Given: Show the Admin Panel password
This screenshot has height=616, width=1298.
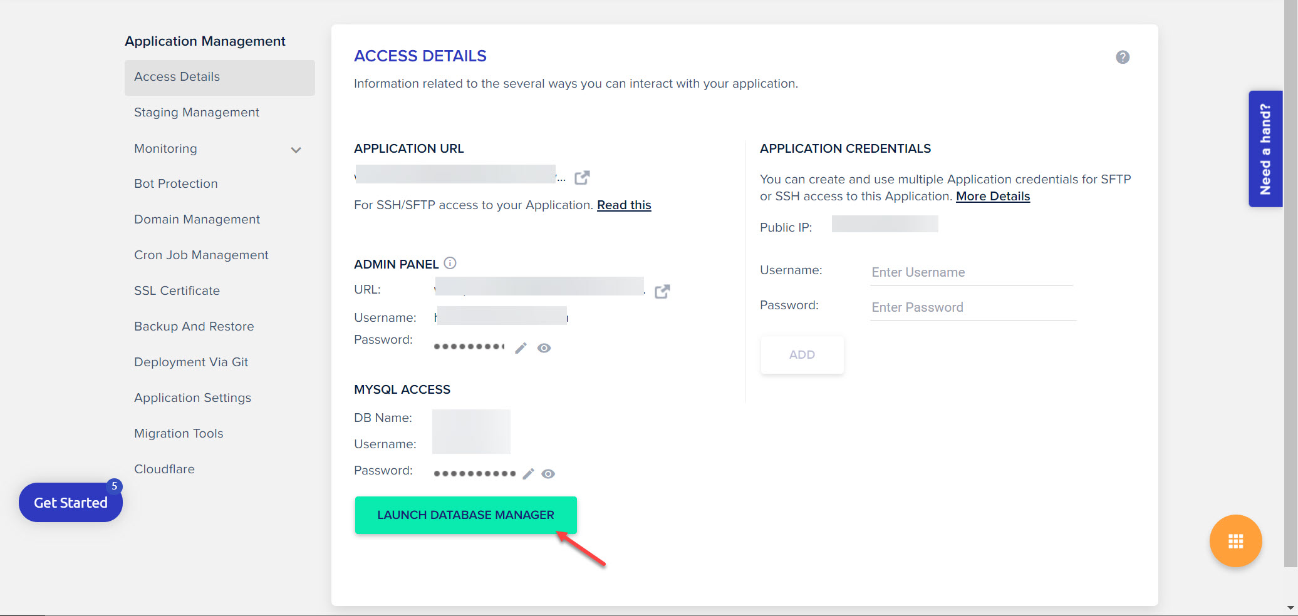Looking at the screenshot, I should (544, 348).
